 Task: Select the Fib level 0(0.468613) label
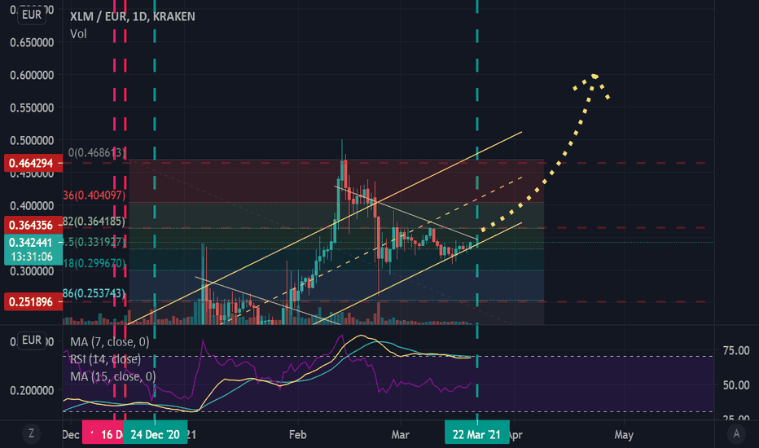point(97,152)
